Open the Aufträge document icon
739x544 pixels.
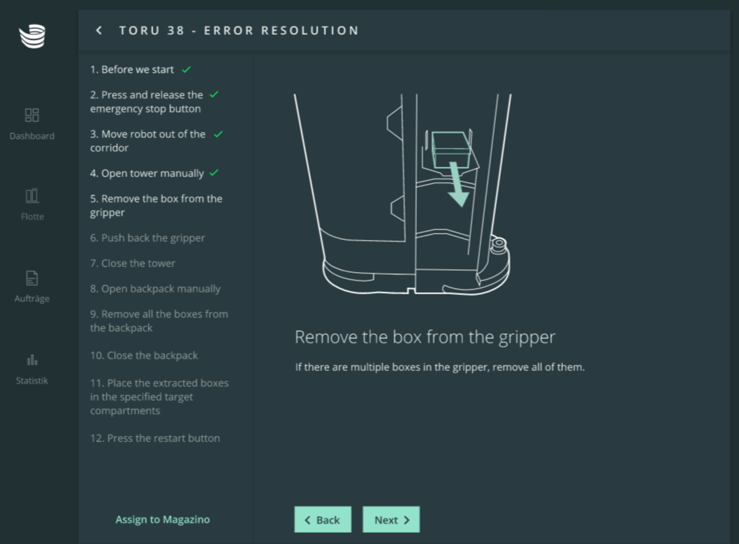[x=31, y=278]
